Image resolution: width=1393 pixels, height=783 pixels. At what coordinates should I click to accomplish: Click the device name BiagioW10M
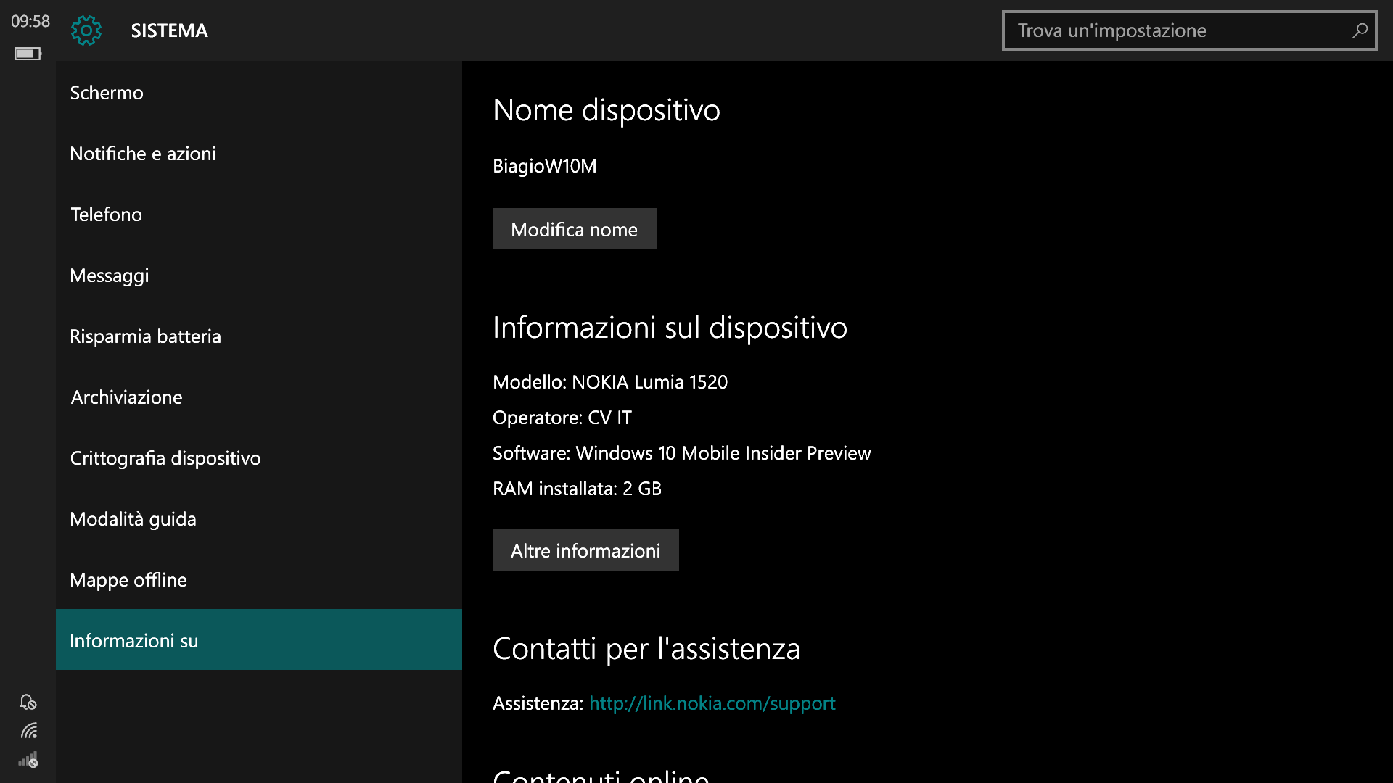[x=544, y=166]
